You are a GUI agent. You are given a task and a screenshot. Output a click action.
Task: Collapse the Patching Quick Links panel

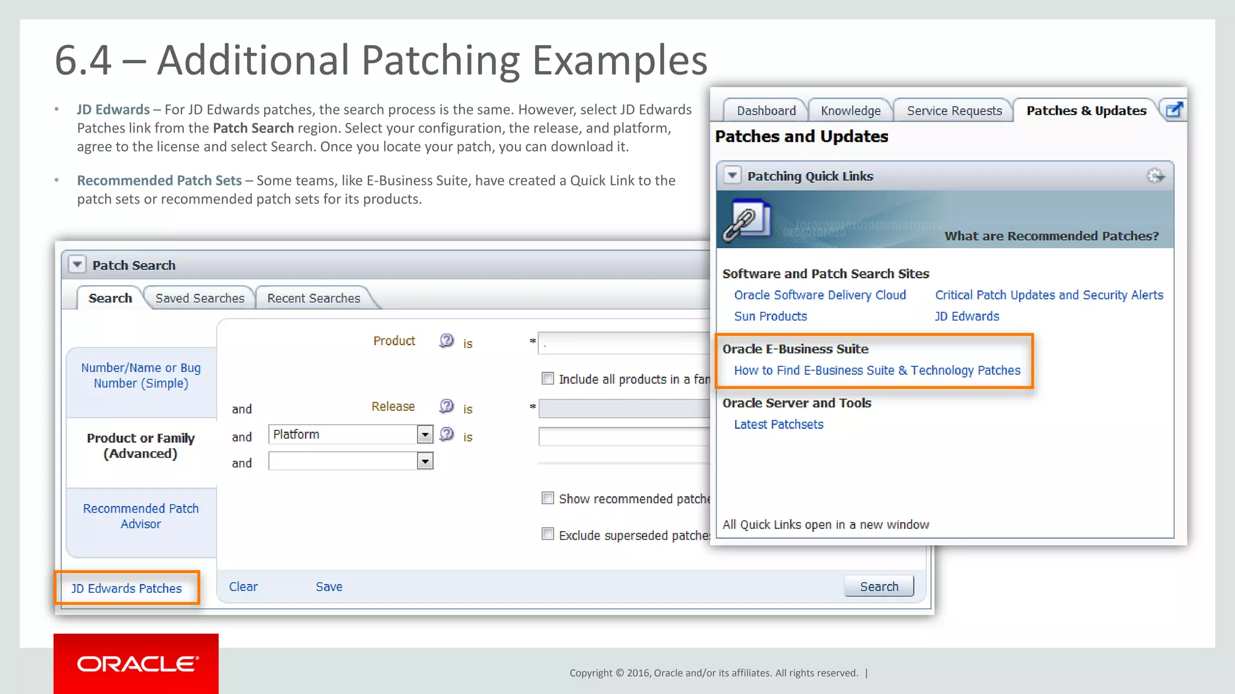click(732, 175)
